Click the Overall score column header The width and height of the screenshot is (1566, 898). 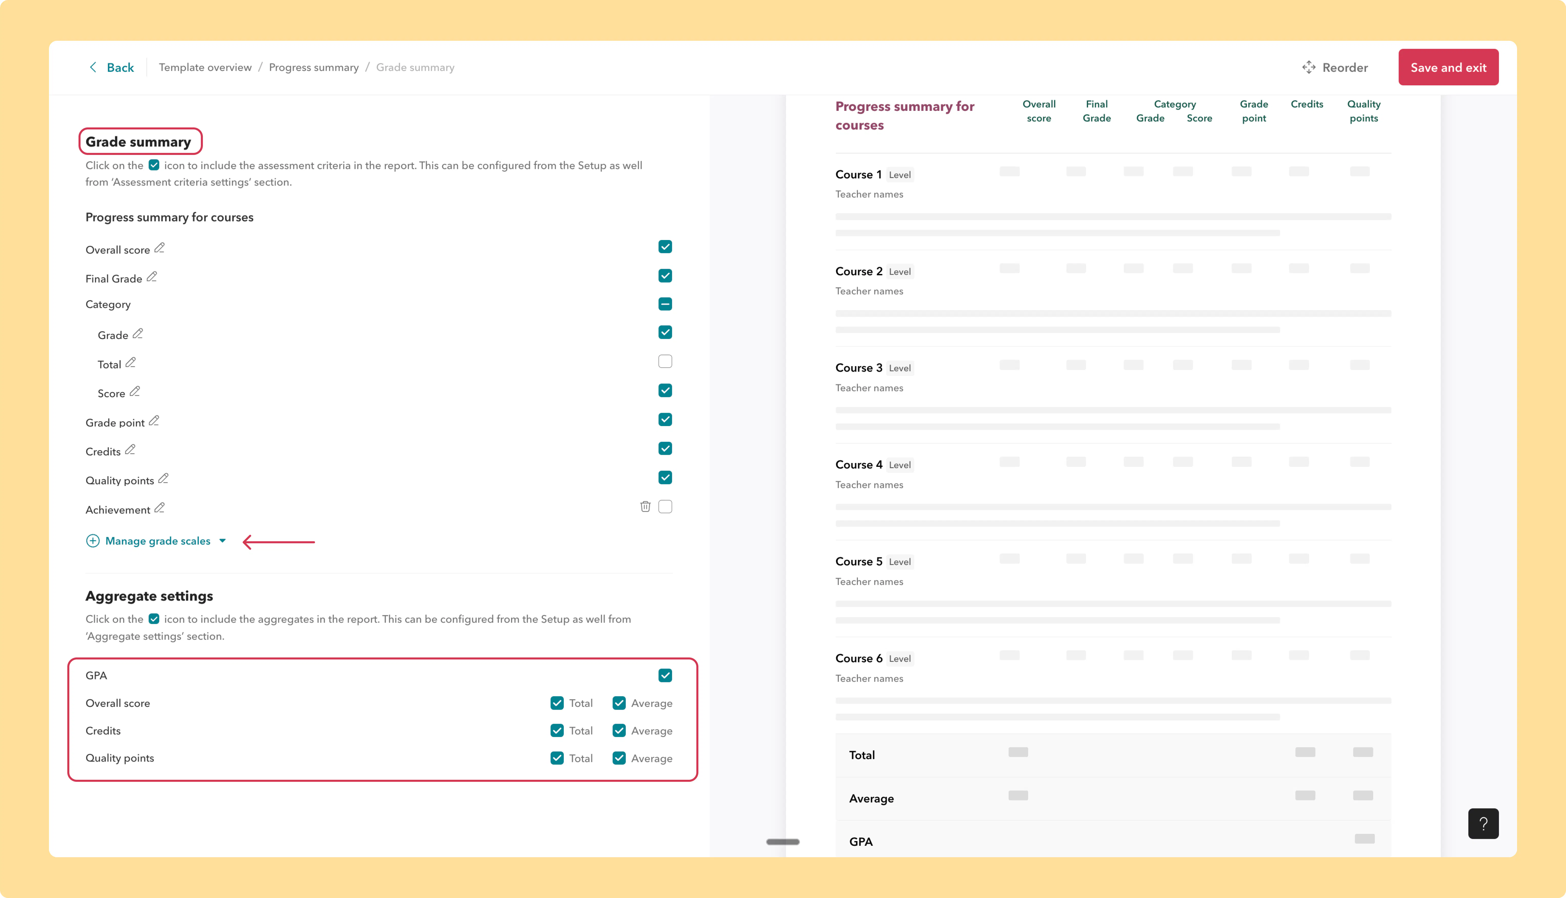[1039, 111]
